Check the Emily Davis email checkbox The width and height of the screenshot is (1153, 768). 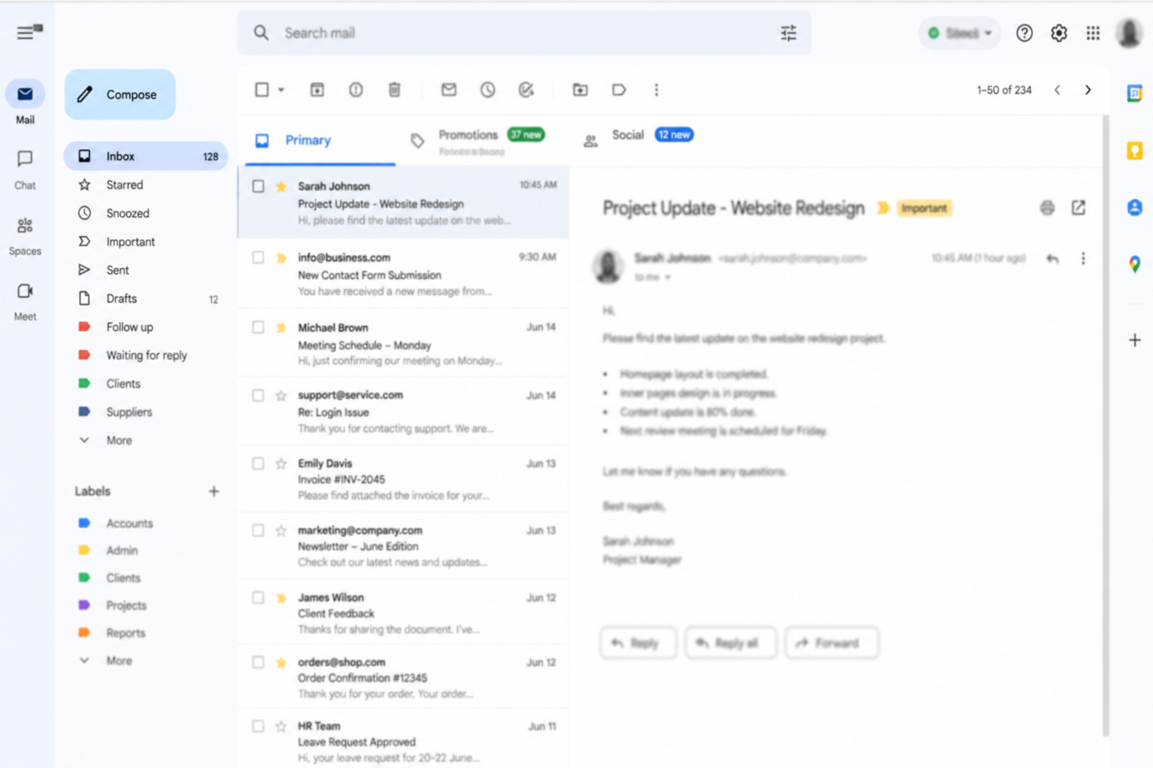[x=258, y=463]
